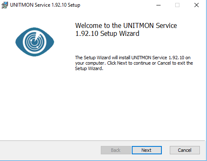This screenshot has width=207, height=161.
Task: Click the greyed-out Back button
Action: 116,150
